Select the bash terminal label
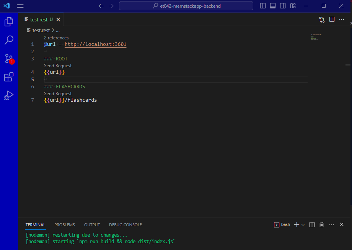The height and width of the screenshot is (250, 352). click(x=282, y=225)
